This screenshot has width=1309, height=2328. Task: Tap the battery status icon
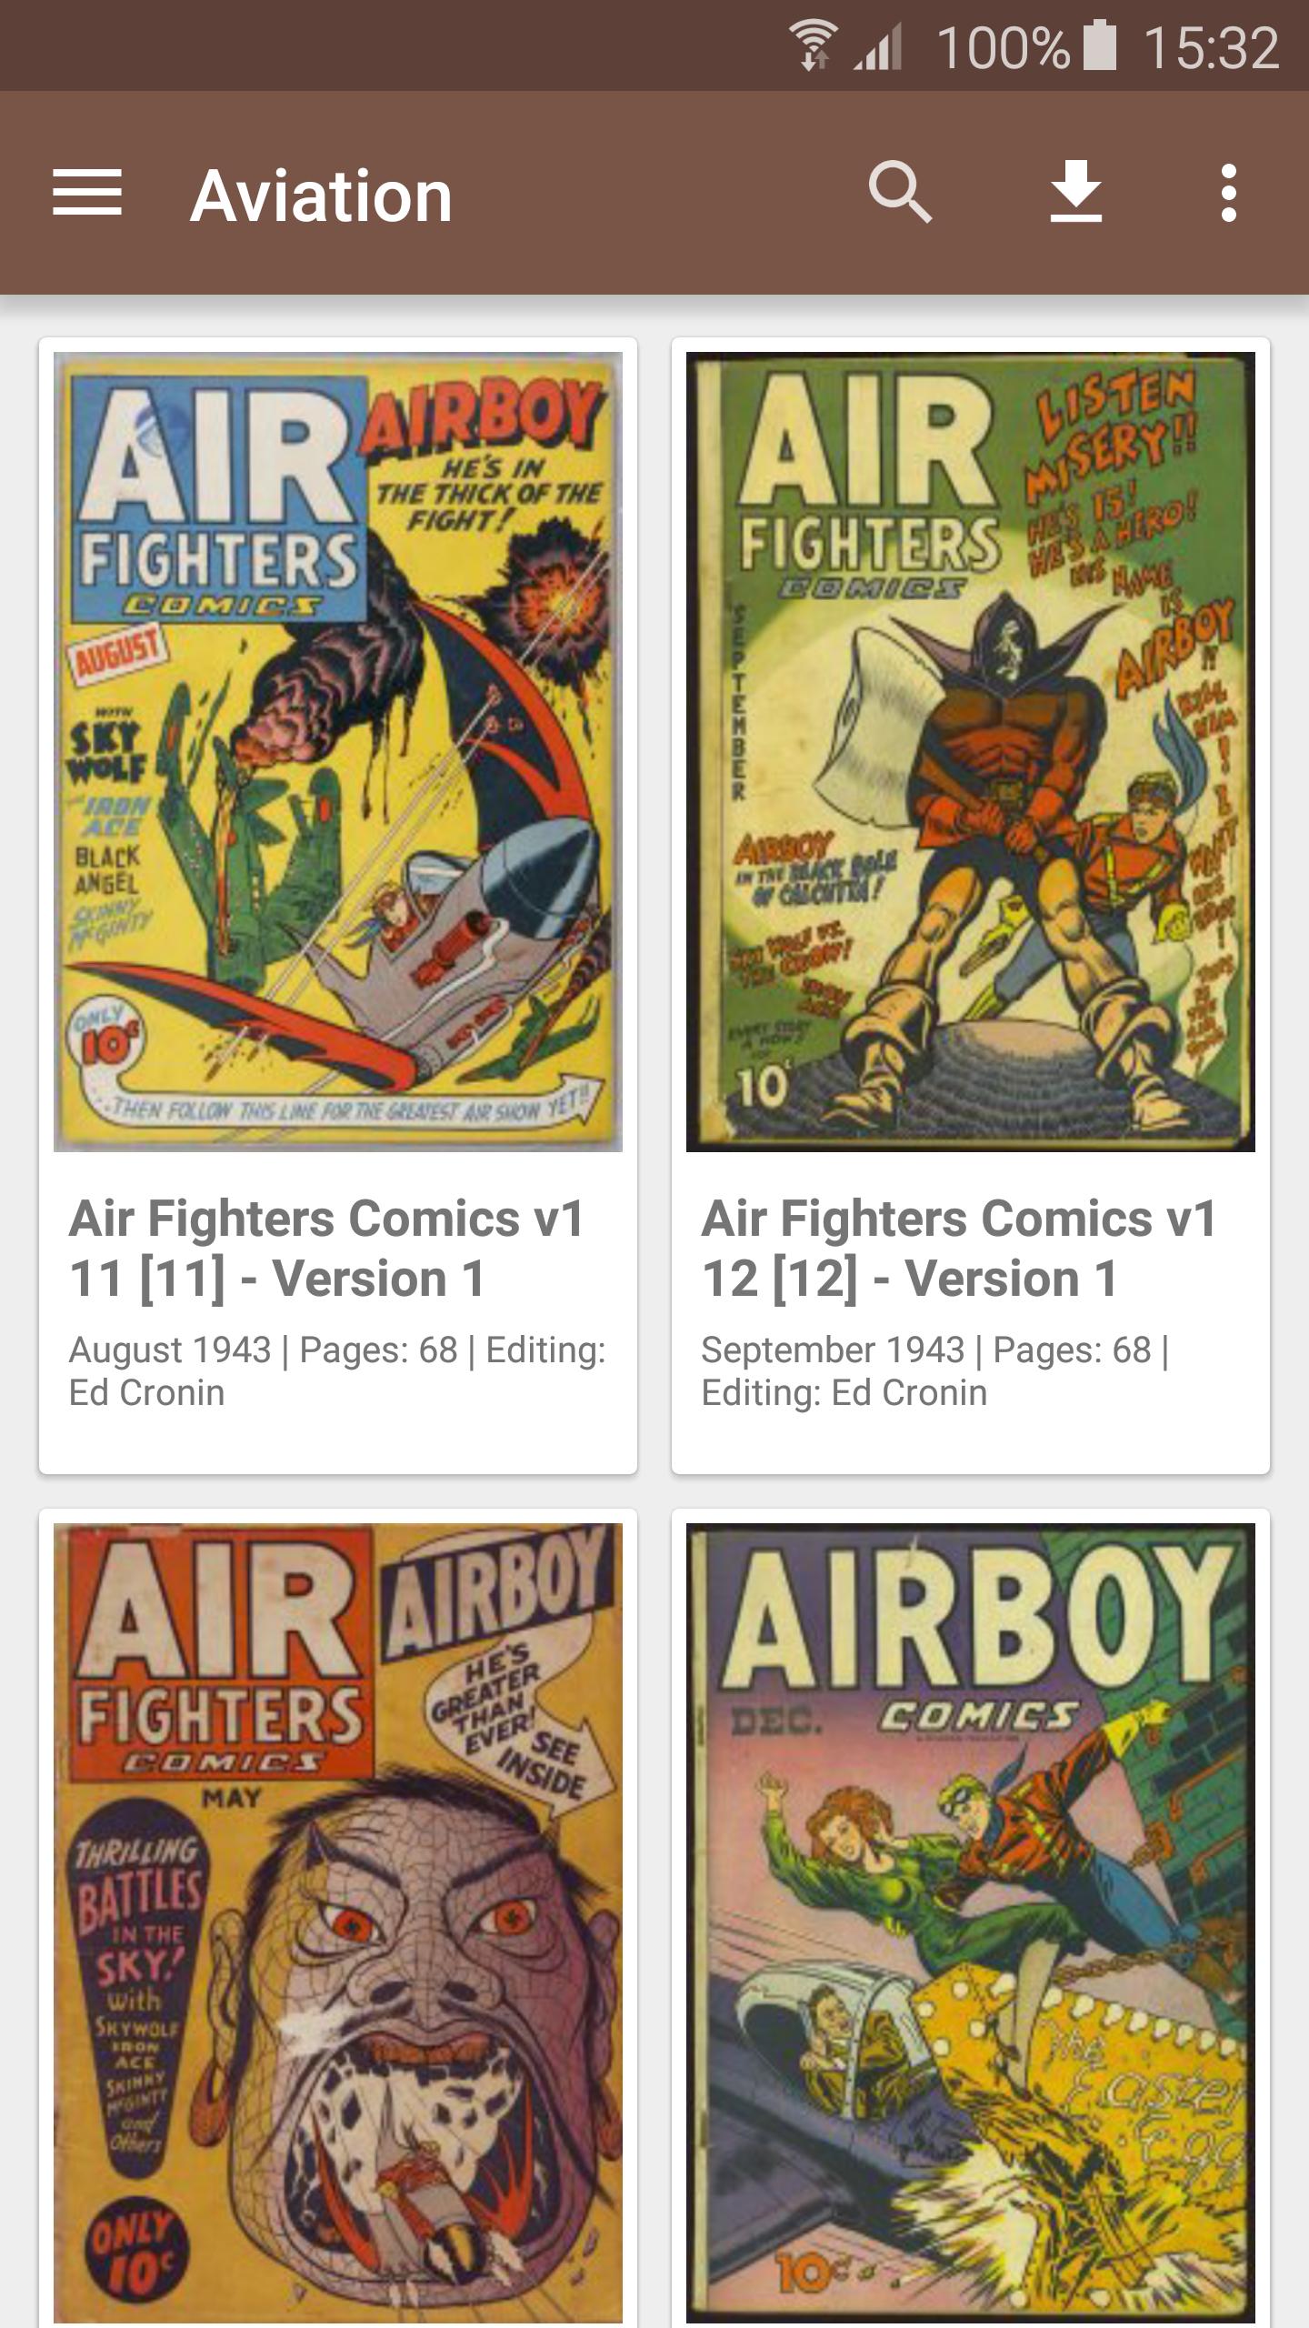(x=1100, y=45)
